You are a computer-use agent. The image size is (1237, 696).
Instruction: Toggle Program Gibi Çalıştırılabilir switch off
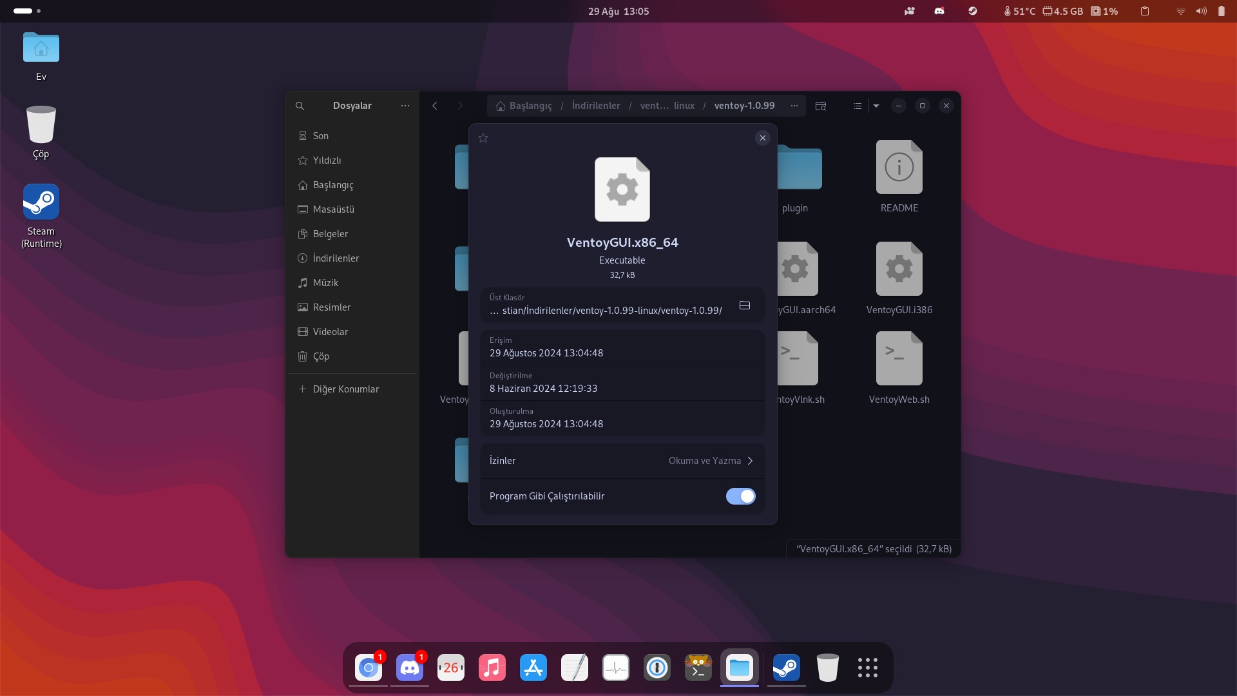(x=740, y=496)
